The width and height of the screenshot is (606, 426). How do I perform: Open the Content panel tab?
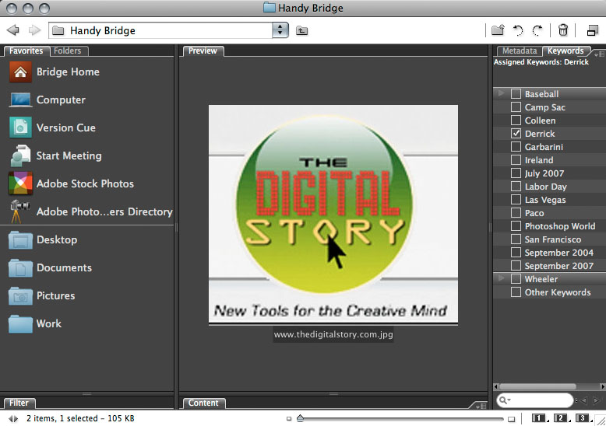coord(203,403)
